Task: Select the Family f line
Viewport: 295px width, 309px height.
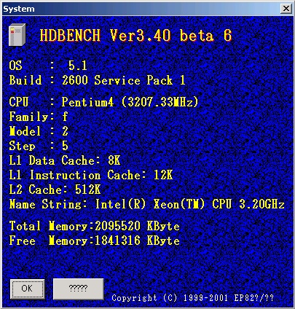Action: point(39,117)
